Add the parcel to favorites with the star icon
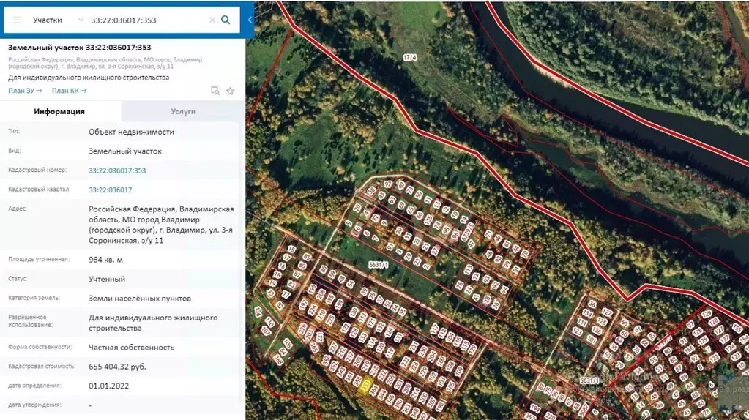 (230, 91)
